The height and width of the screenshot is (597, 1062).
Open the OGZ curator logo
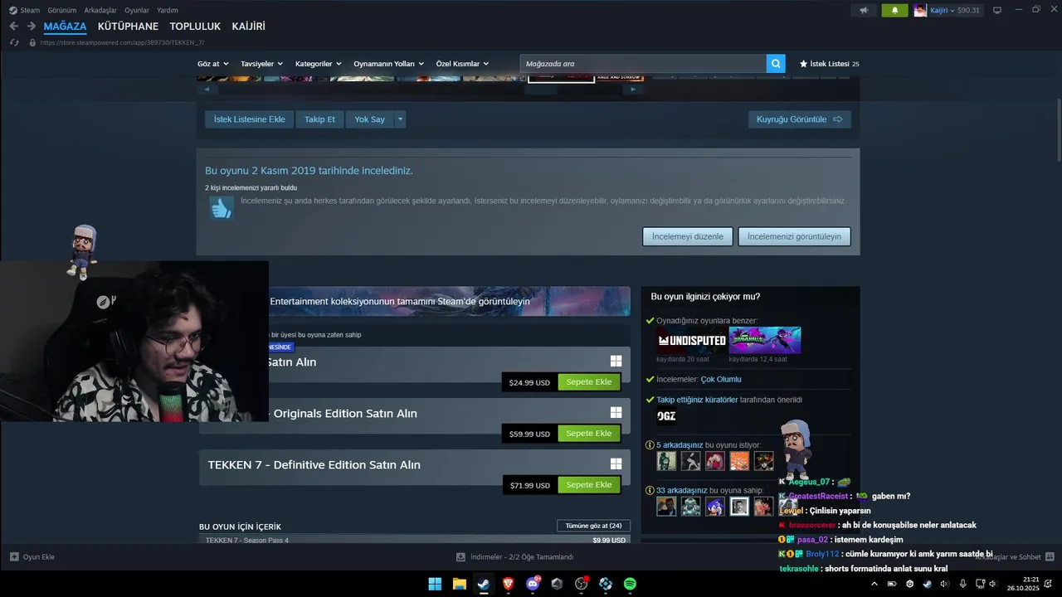[x=666, y=416]
